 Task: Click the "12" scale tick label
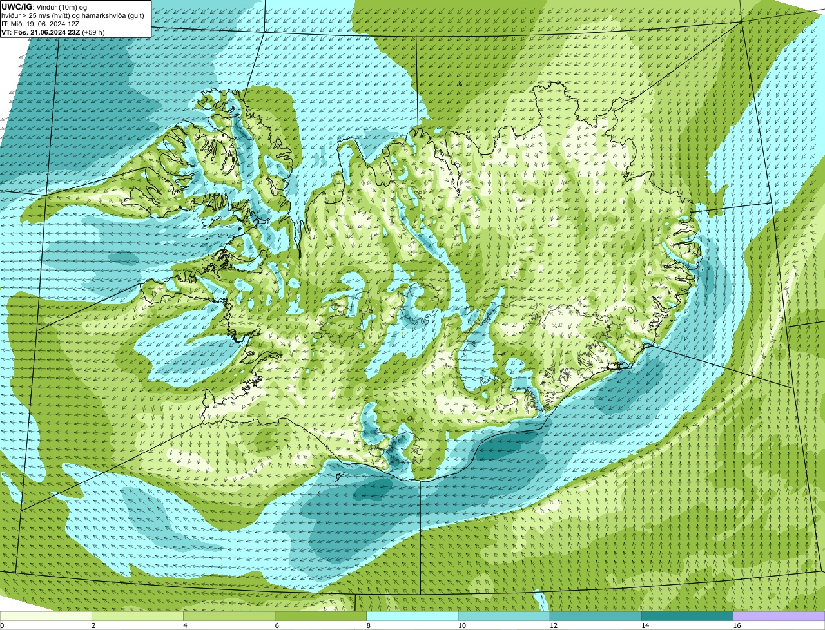tap(554, 625)
